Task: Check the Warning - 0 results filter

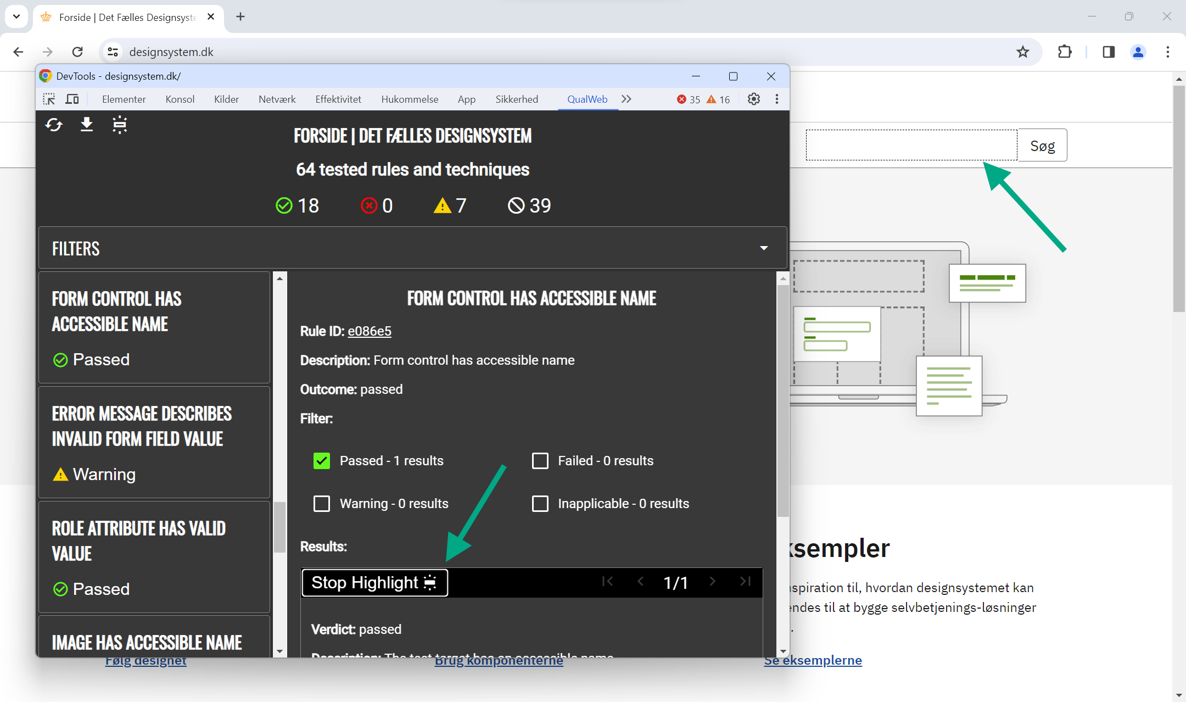Action: [x=322, y=504]
